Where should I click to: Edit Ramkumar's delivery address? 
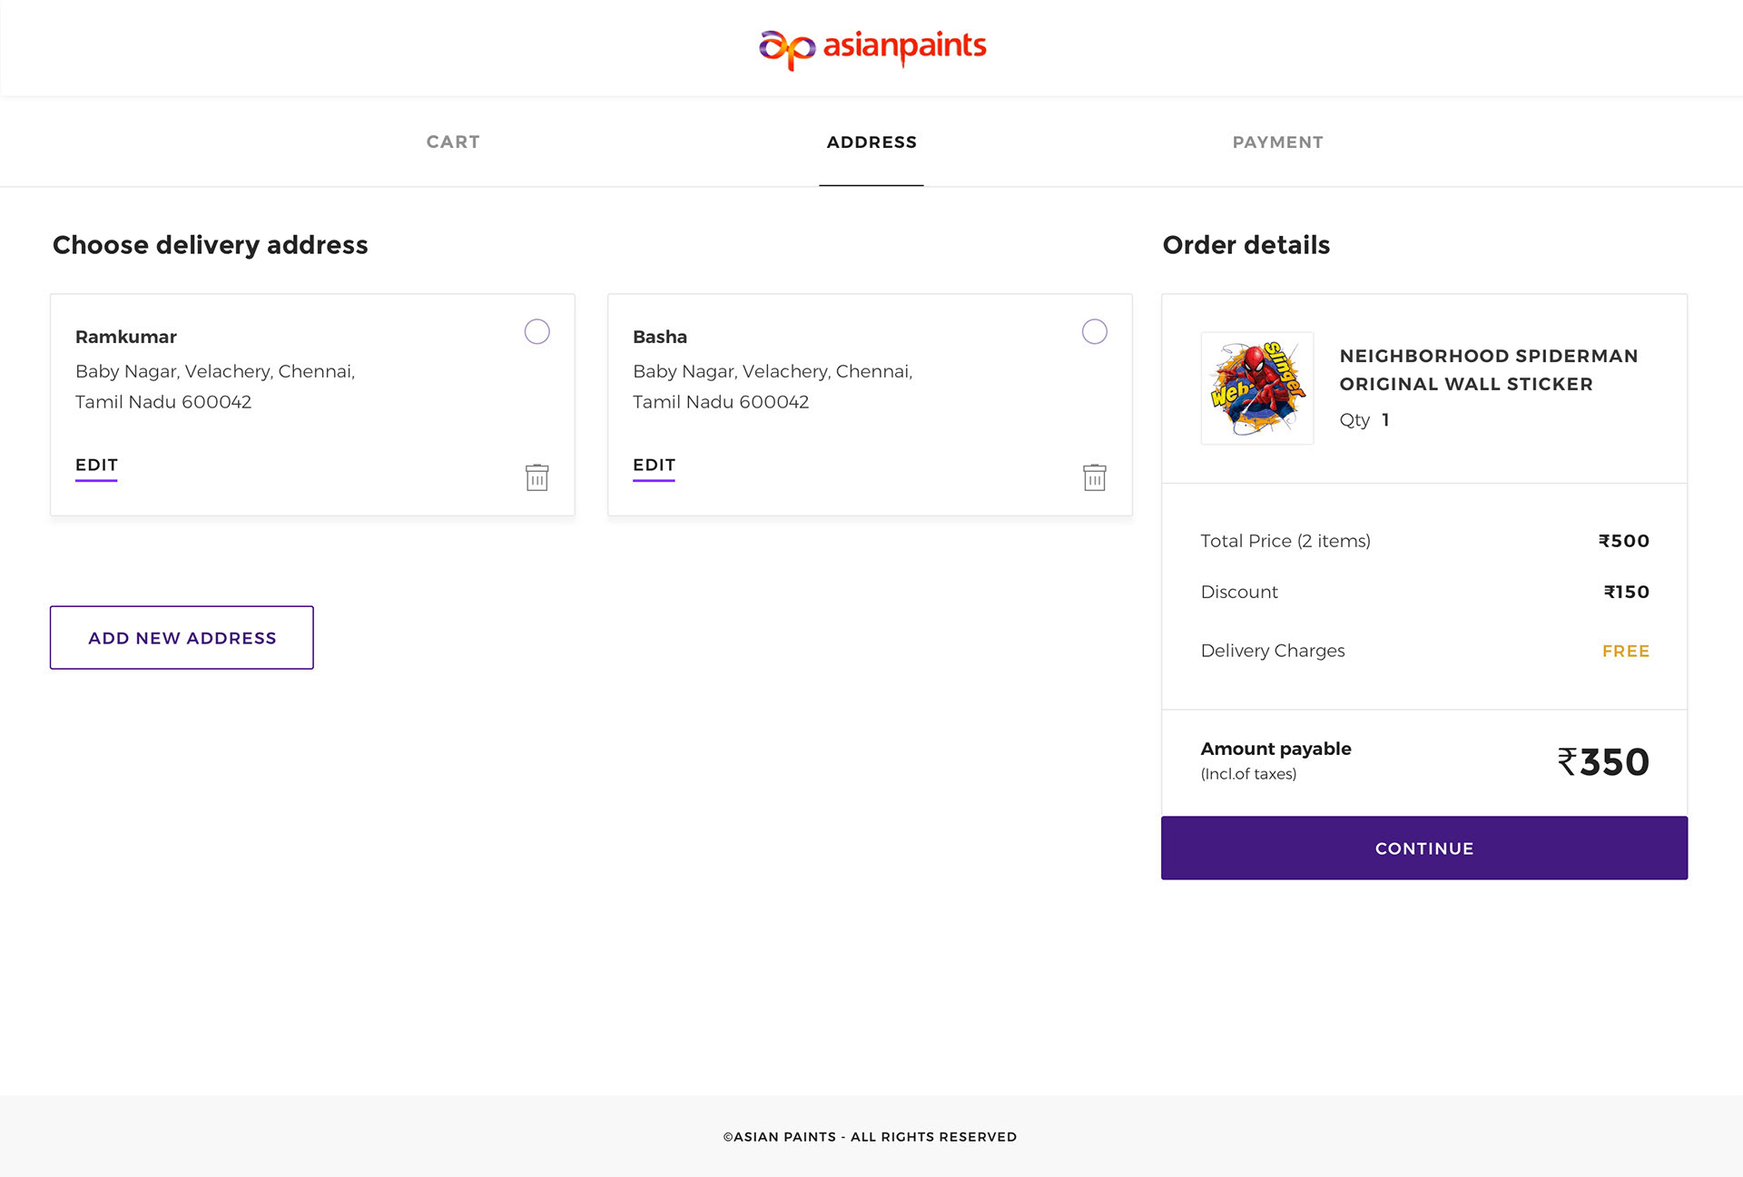point(96,466)
